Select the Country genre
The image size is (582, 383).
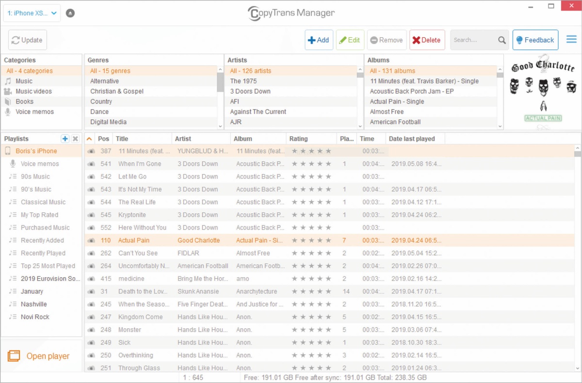tap(151, 101)
